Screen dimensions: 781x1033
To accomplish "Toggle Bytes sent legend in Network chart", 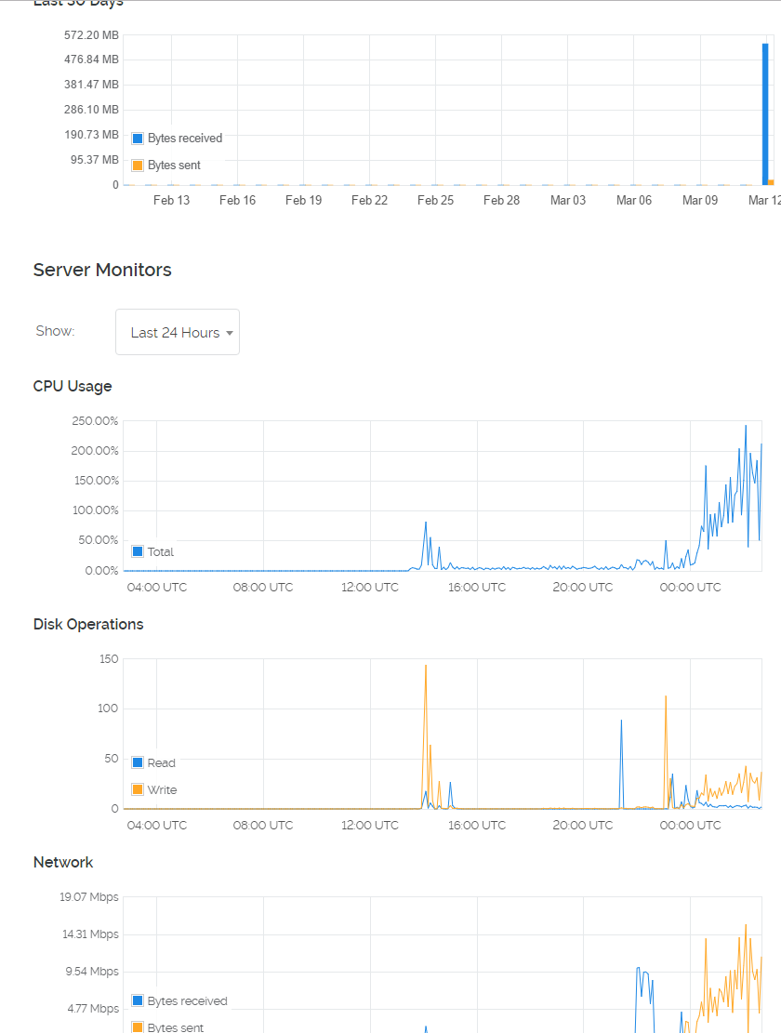I will (x=168, y=1027).
